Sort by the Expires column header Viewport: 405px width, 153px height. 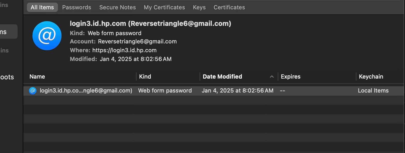[x=290, y=76]
